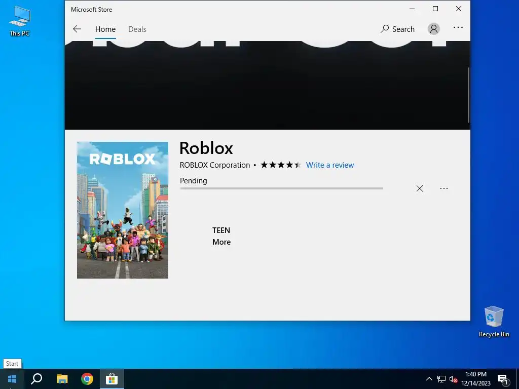Click the Store window vertical scrollbar
This screenshot has height=389, width=519.
[469, 95]
